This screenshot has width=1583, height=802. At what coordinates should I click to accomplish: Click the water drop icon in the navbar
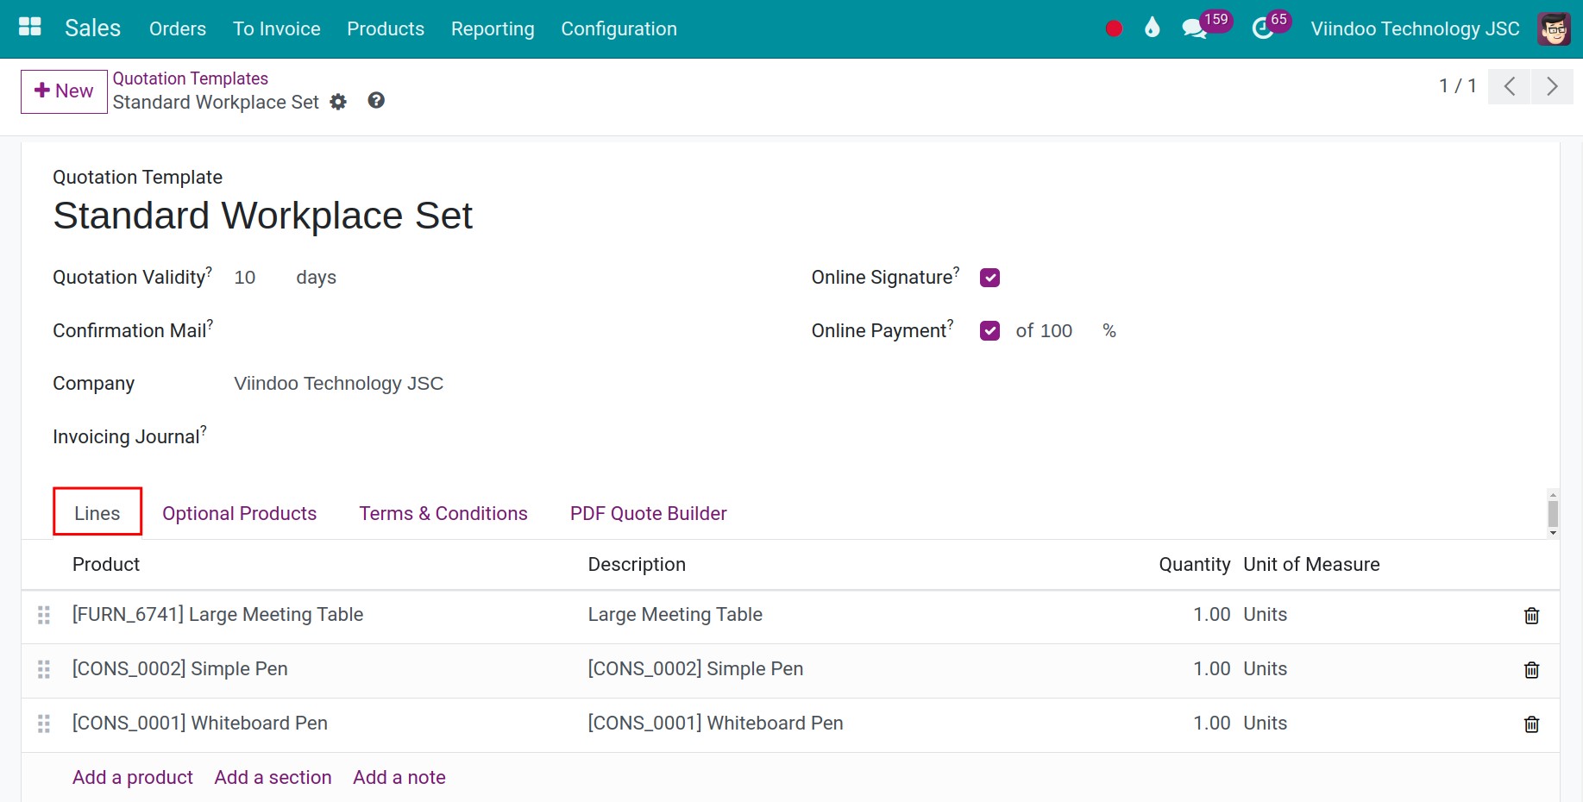point(1152,28)
